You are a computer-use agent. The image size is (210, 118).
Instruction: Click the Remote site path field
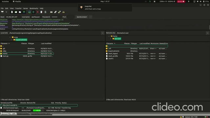161,33
